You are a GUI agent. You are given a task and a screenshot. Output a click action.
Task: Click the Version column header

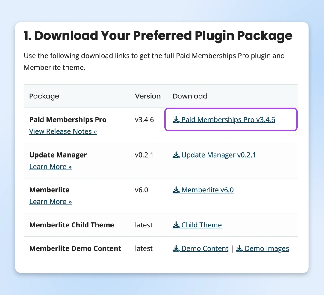148,96
